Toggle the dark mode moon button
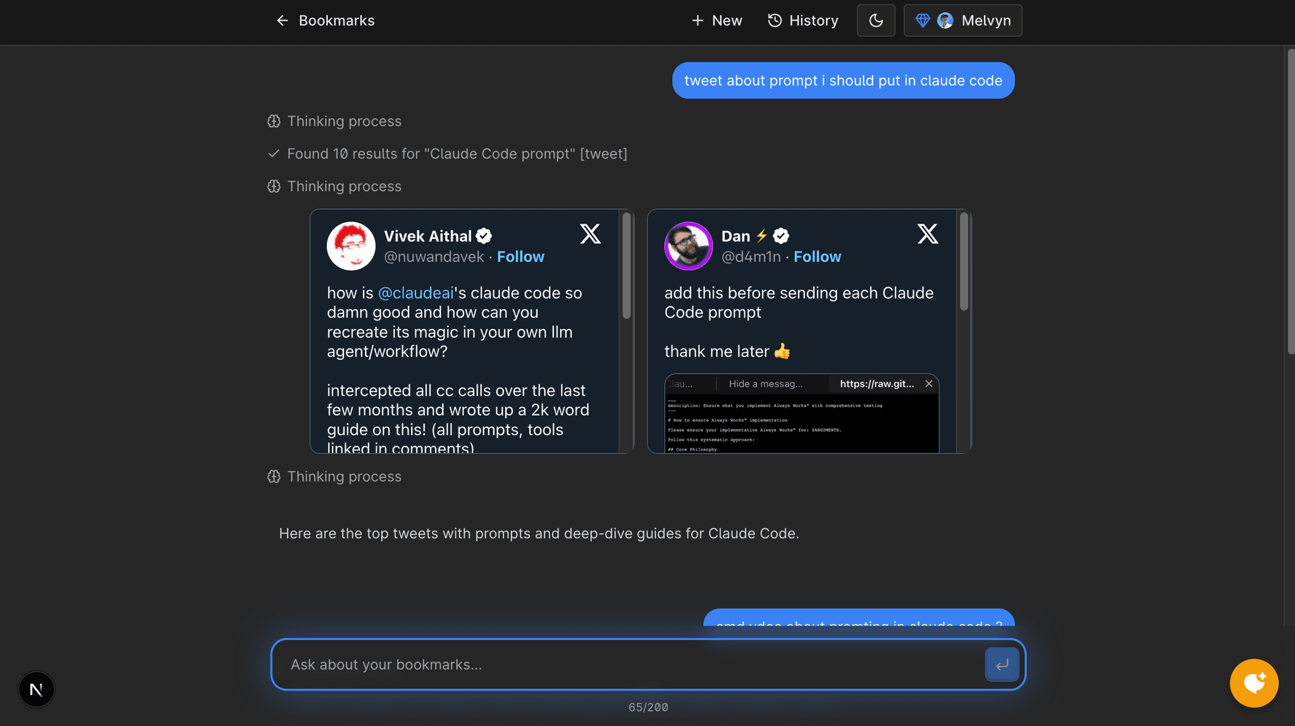Image resolution: width=1295 pixels, height=726 pixels. tap(876, 21)
